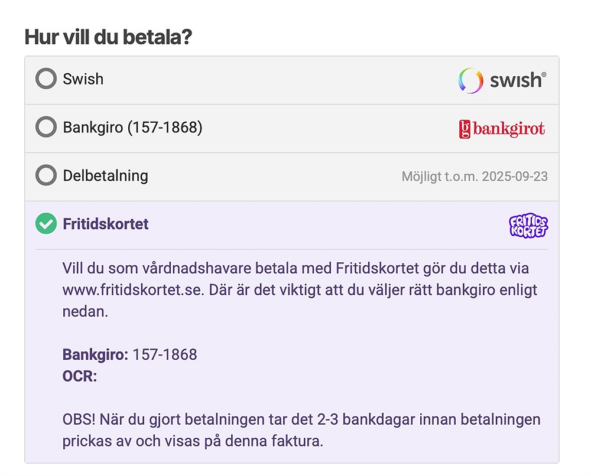Collapse the Fritidskortet section header
Image resolution: width=591 pixels, height=476 pixels.
pos(106,224)
